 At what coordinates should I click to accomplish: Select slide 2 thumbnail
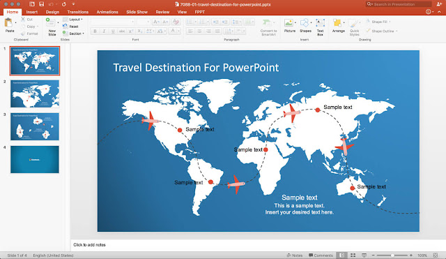(35, 94)
